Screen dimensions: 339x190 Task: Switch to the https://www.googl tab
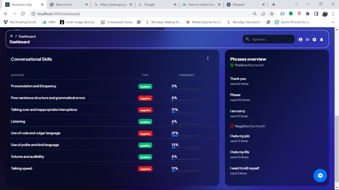click(113, 5)
